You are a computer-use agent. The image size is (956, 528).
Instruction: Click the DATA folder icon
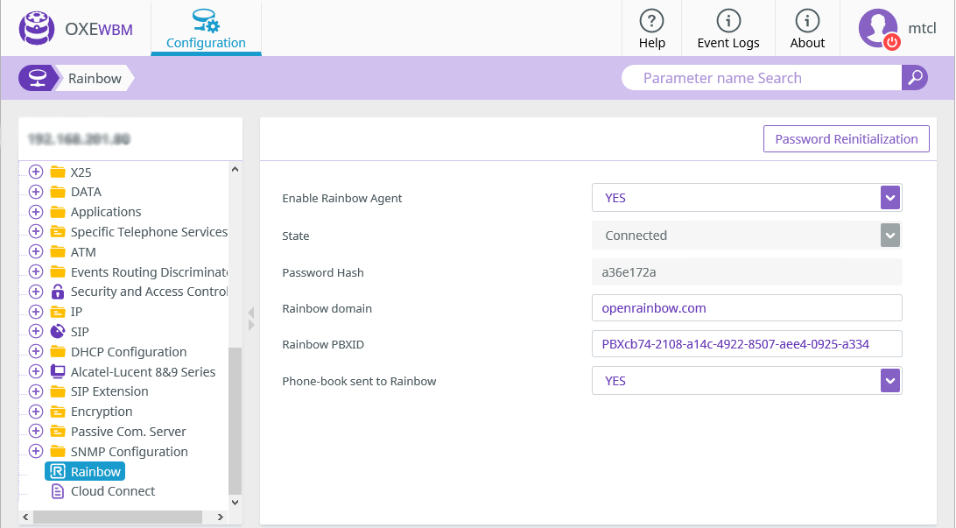(x=57, y=192)
